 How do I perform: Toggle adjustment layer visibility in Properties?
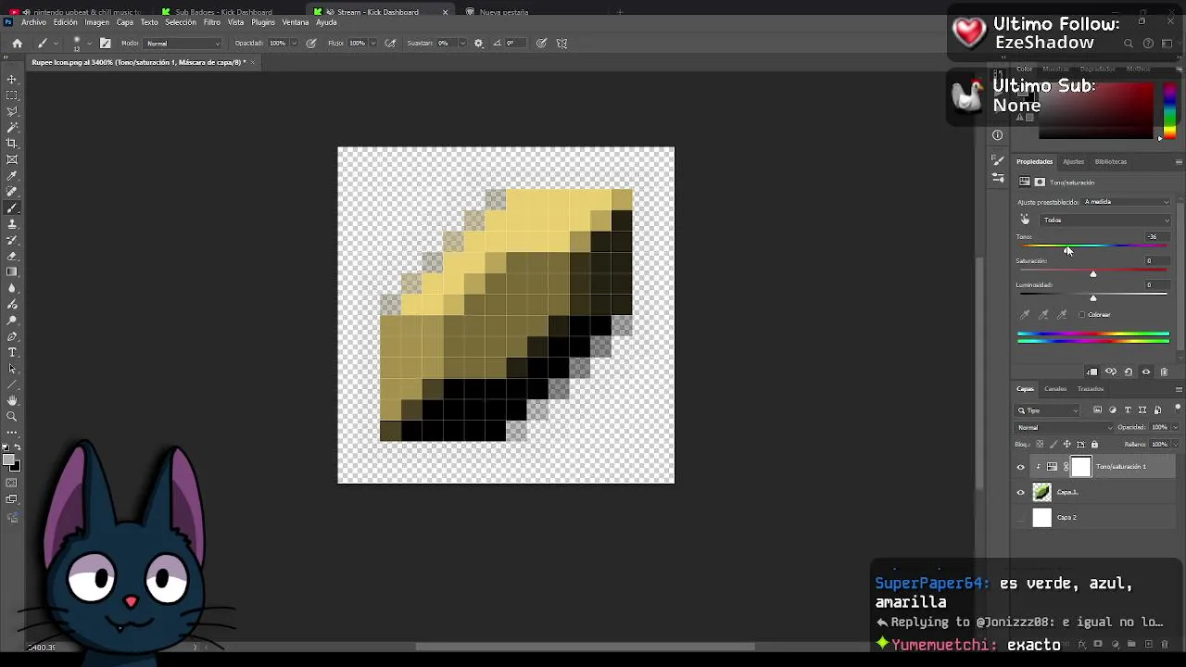1146,371
